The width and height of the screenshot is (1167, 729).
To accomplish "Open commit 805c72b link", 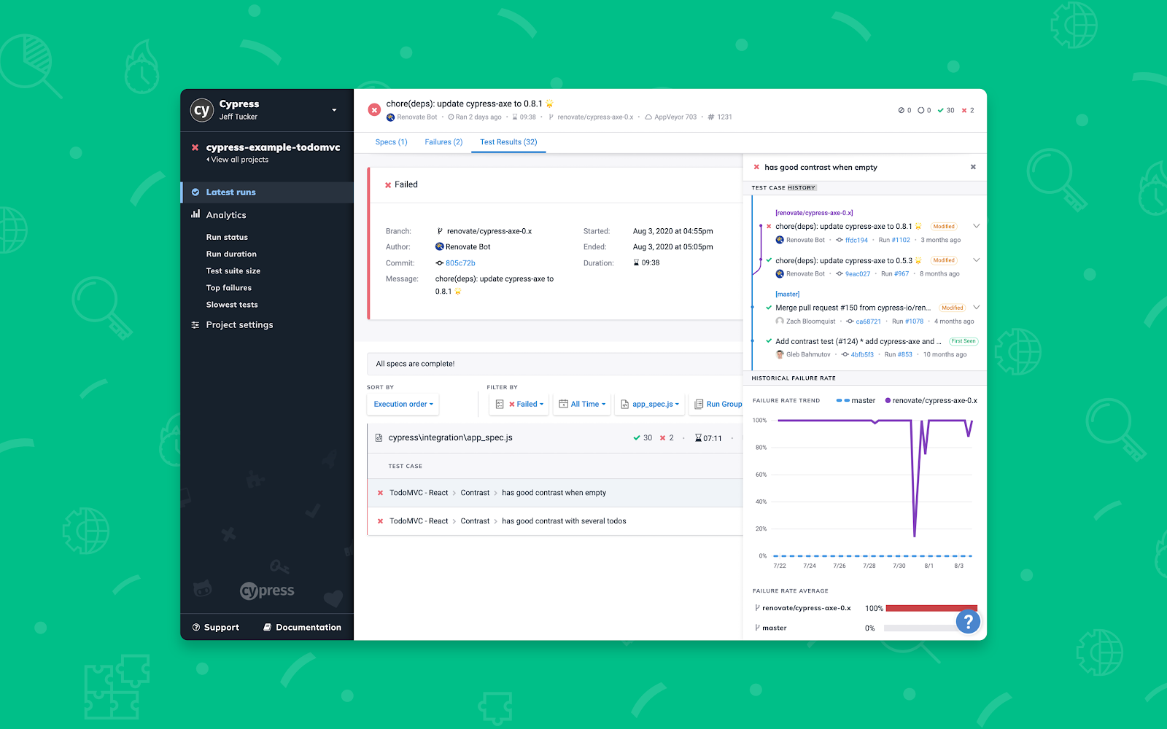I will click(460, 263).
